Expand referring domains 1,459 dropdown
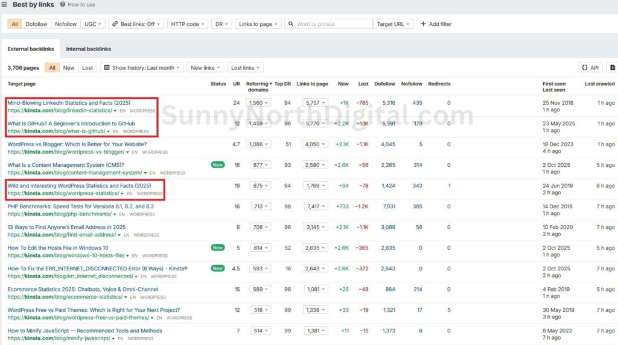Image resolution: width=618 pixels, height=345 pixels. (258, 123)
